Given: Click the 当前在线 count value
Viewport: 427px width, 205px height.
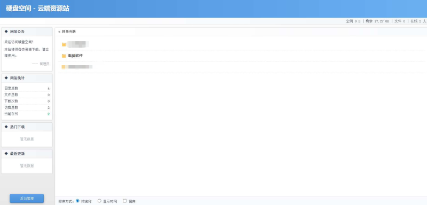Looking at the screenshot, I should pyautogui.click(x=49, y=114).
